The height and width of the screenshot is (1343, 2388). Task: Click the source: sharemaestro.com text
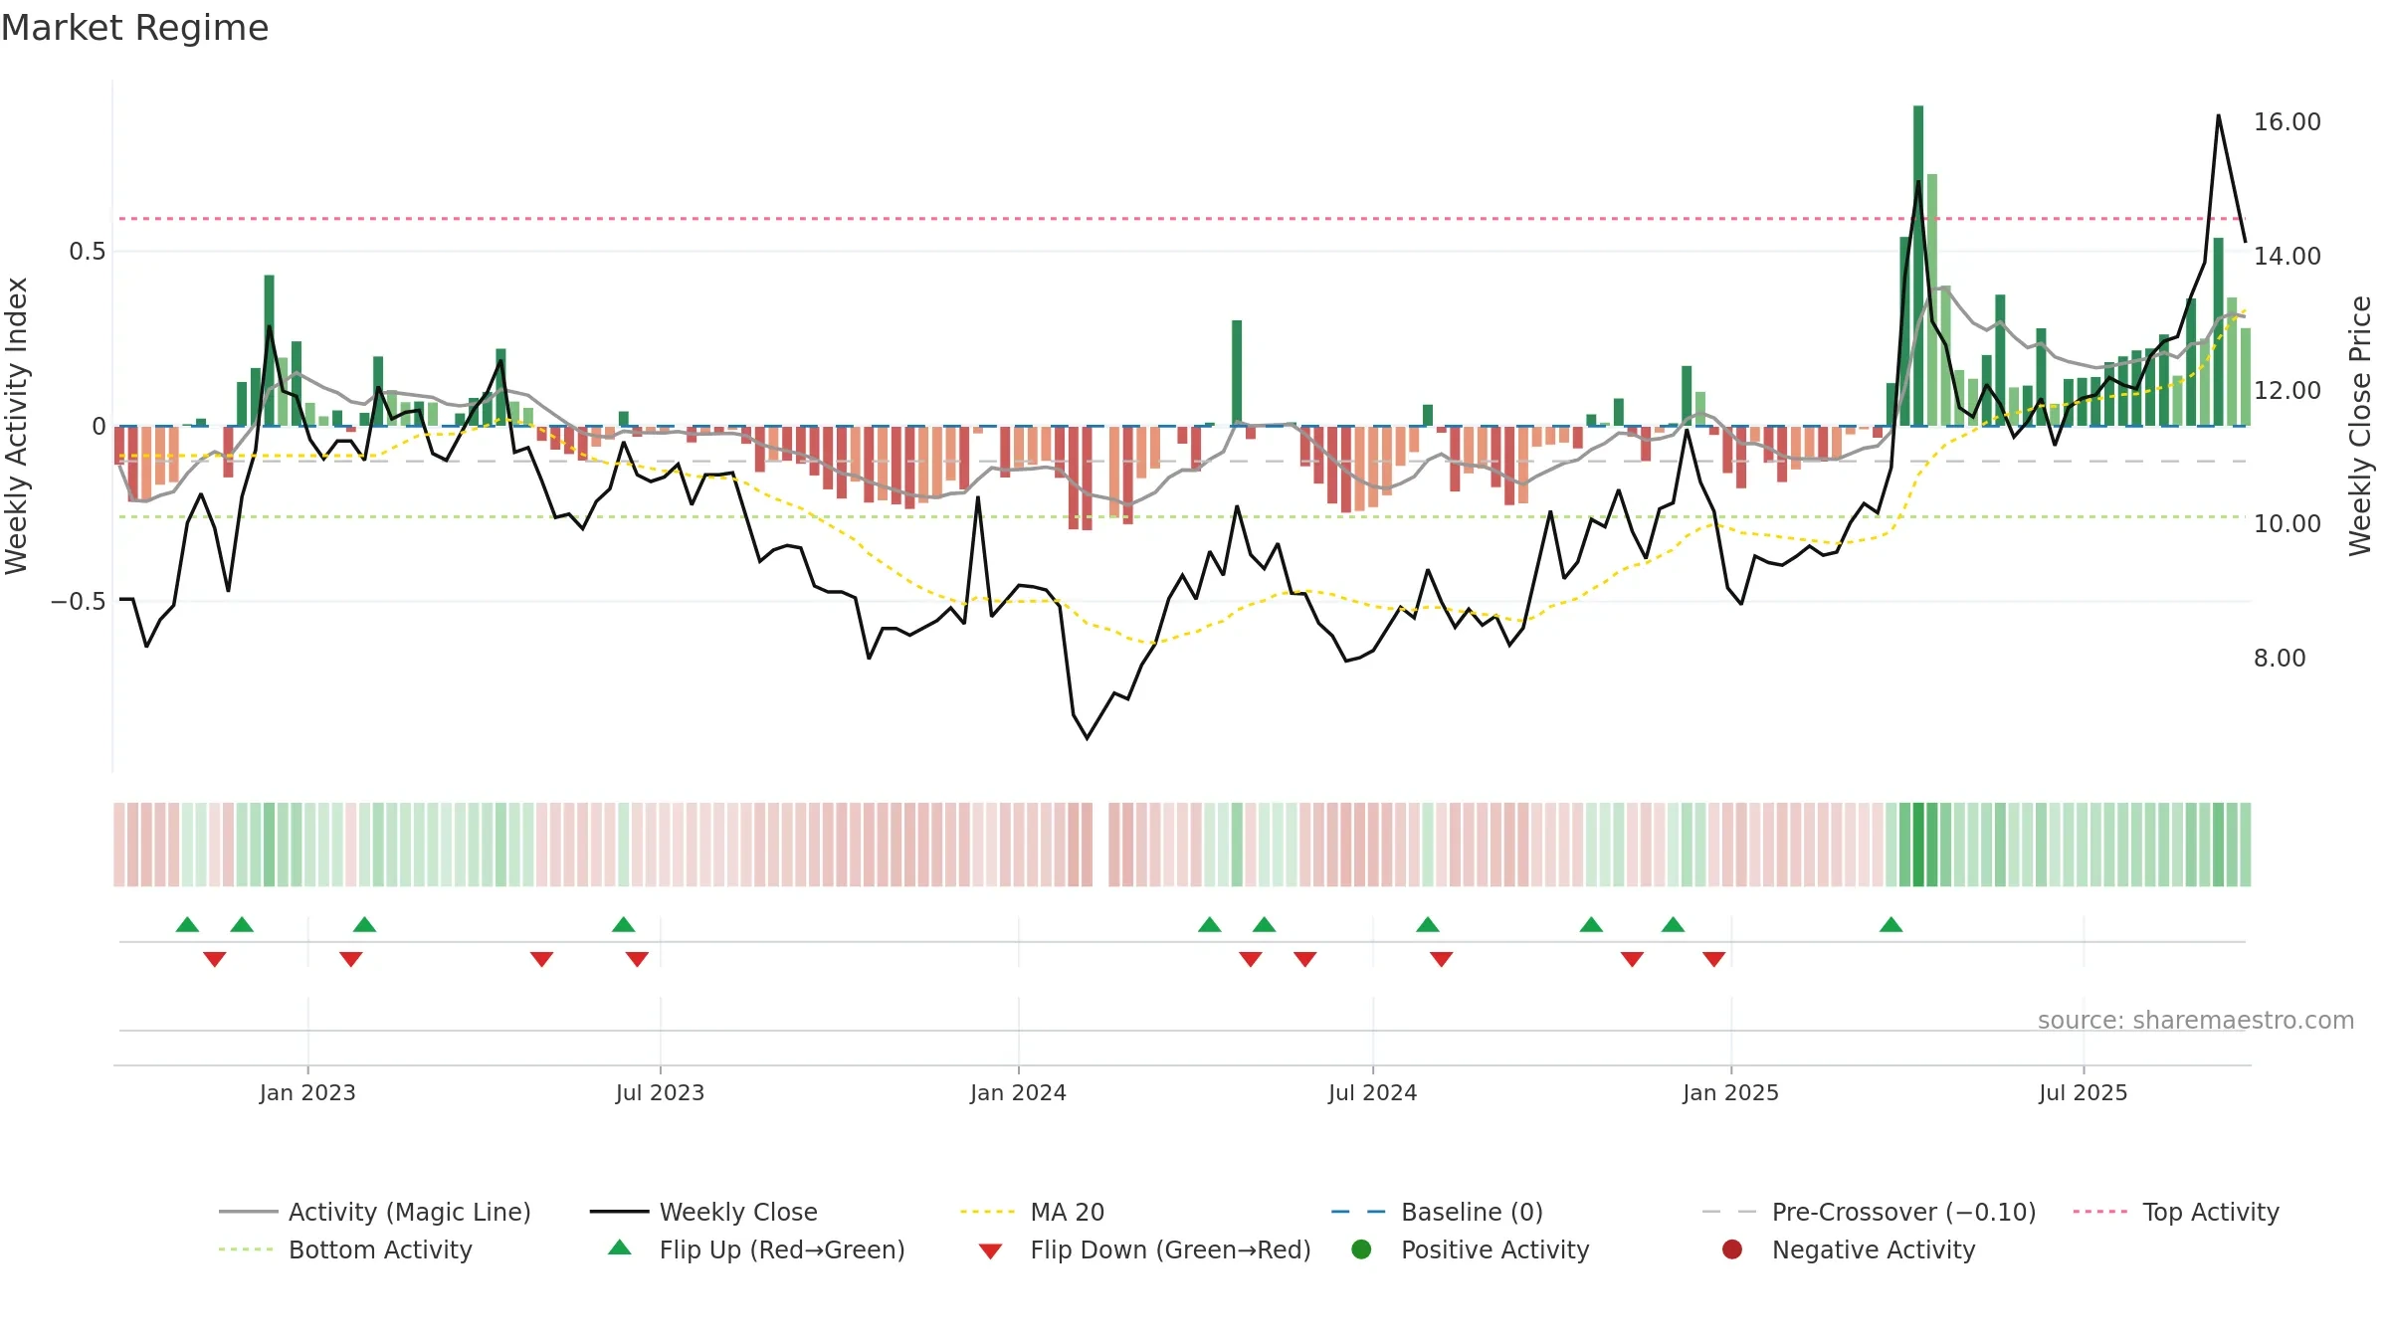2196,1020
